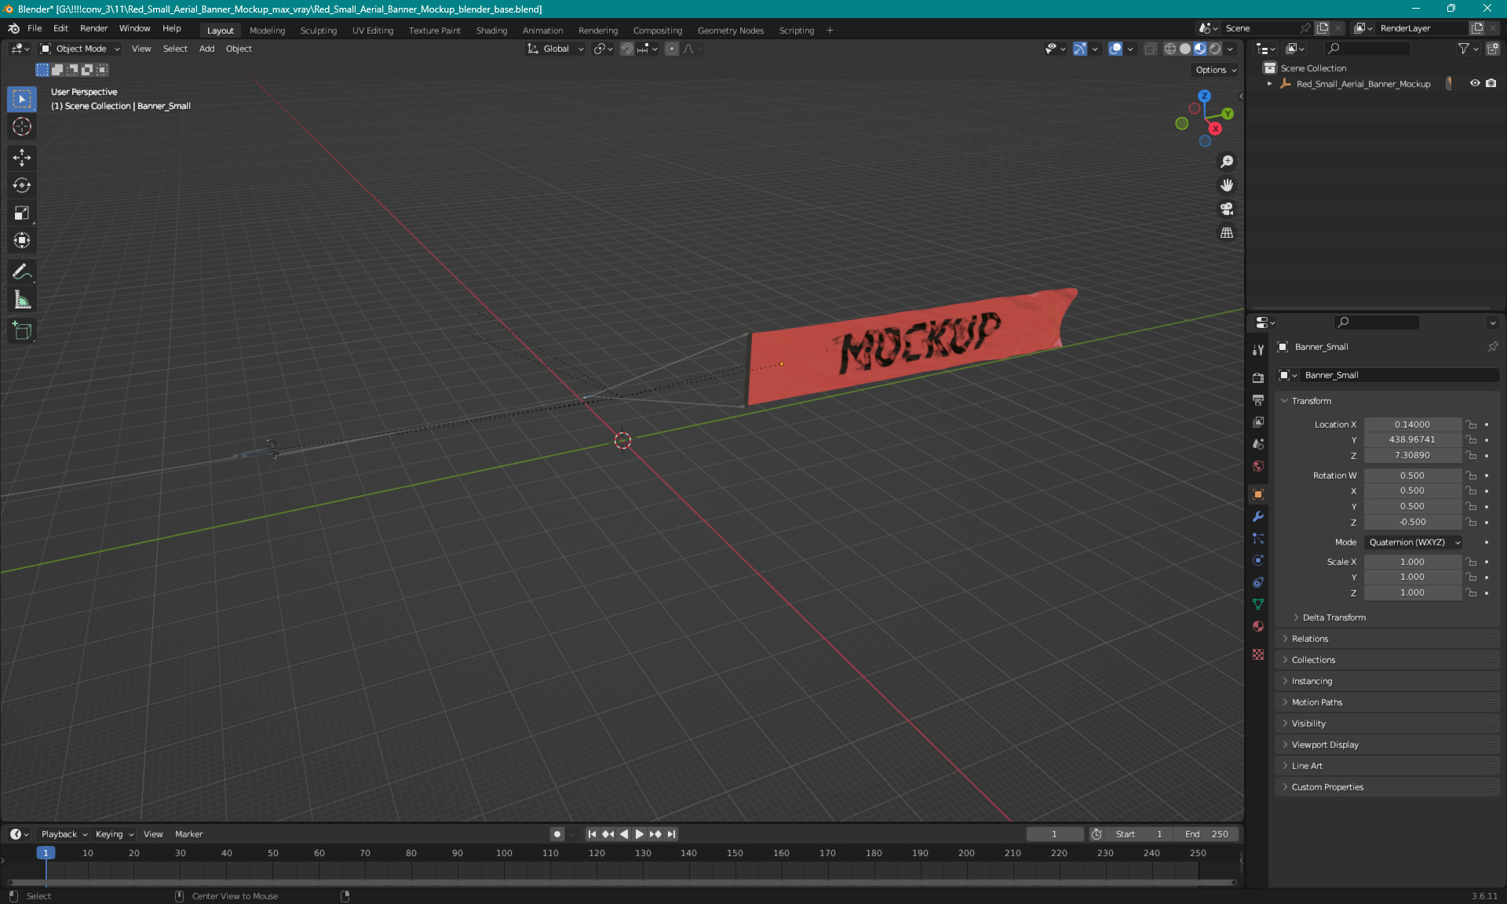Activate the Scale tool
Viewport: 1507px width, 904px height.
(22, 213)
